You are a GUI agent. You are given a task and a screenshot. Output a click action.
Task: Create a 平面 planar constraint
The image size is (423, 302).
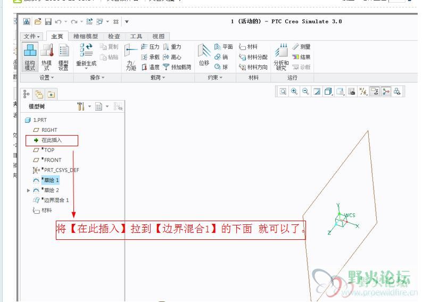223,47
